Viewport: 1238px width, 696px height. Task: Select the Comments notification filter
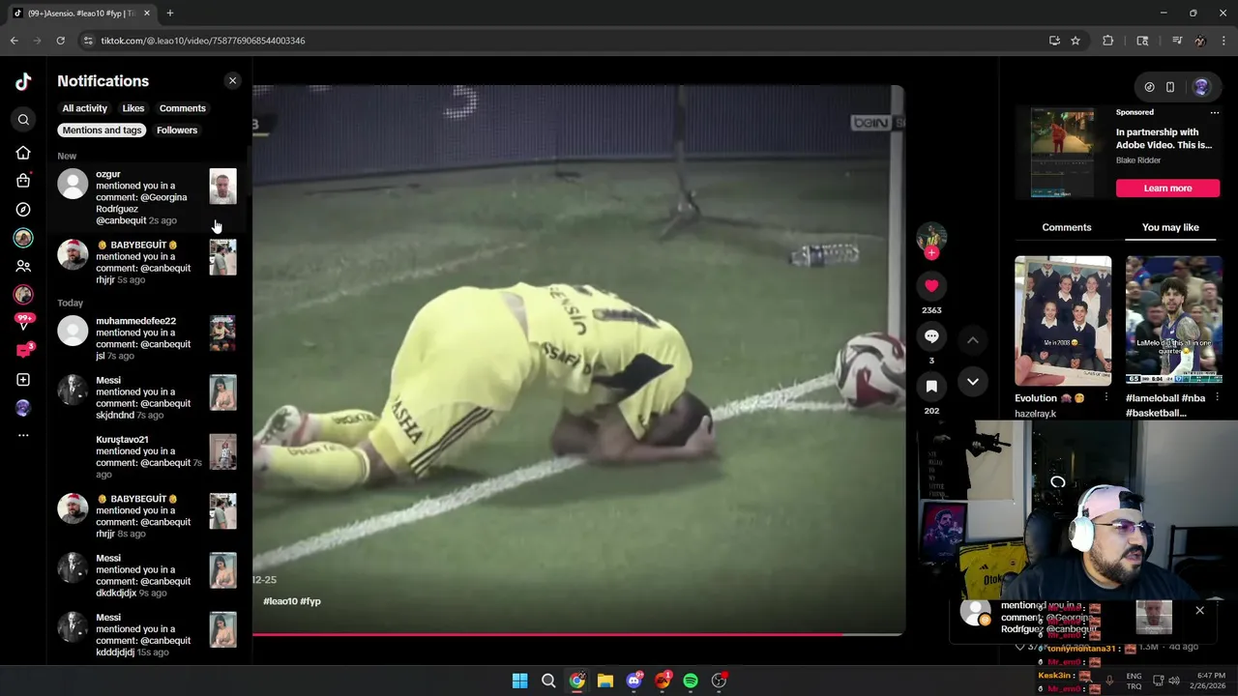183,108
